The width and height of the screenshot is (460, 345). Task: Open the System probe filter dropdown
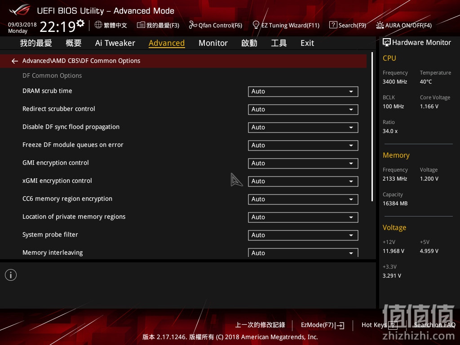(303, 235)
